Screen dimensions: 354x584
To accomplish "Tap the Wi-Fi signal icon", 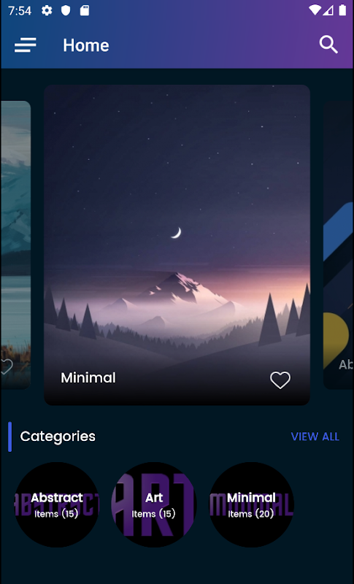I will (315, 10).
